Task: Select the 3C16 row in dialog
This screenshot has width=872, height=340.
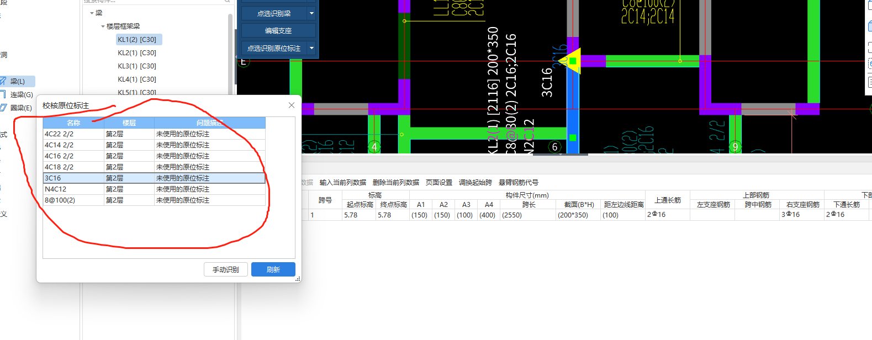Action: click(x=154, y=178)
